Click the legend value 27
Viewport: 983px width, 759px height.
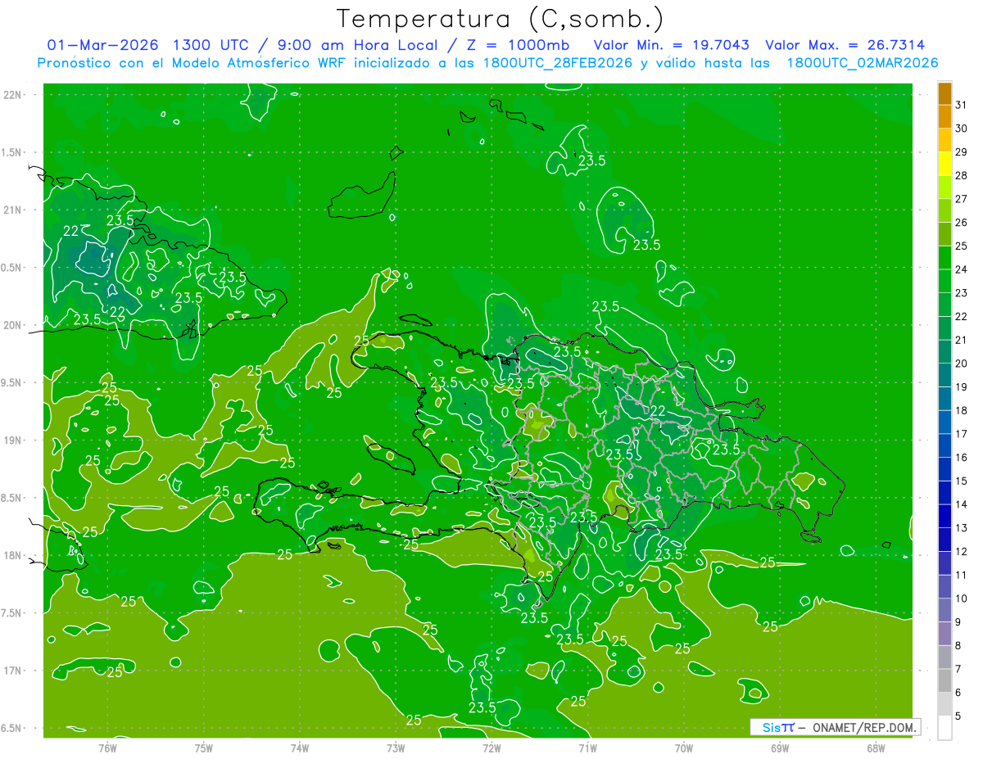tap(962, 199)
